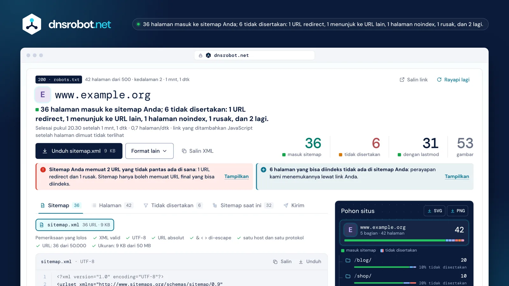The image size is (509, 286).
Task: Open the Sitemap saat ini tab
Action: 243,206
